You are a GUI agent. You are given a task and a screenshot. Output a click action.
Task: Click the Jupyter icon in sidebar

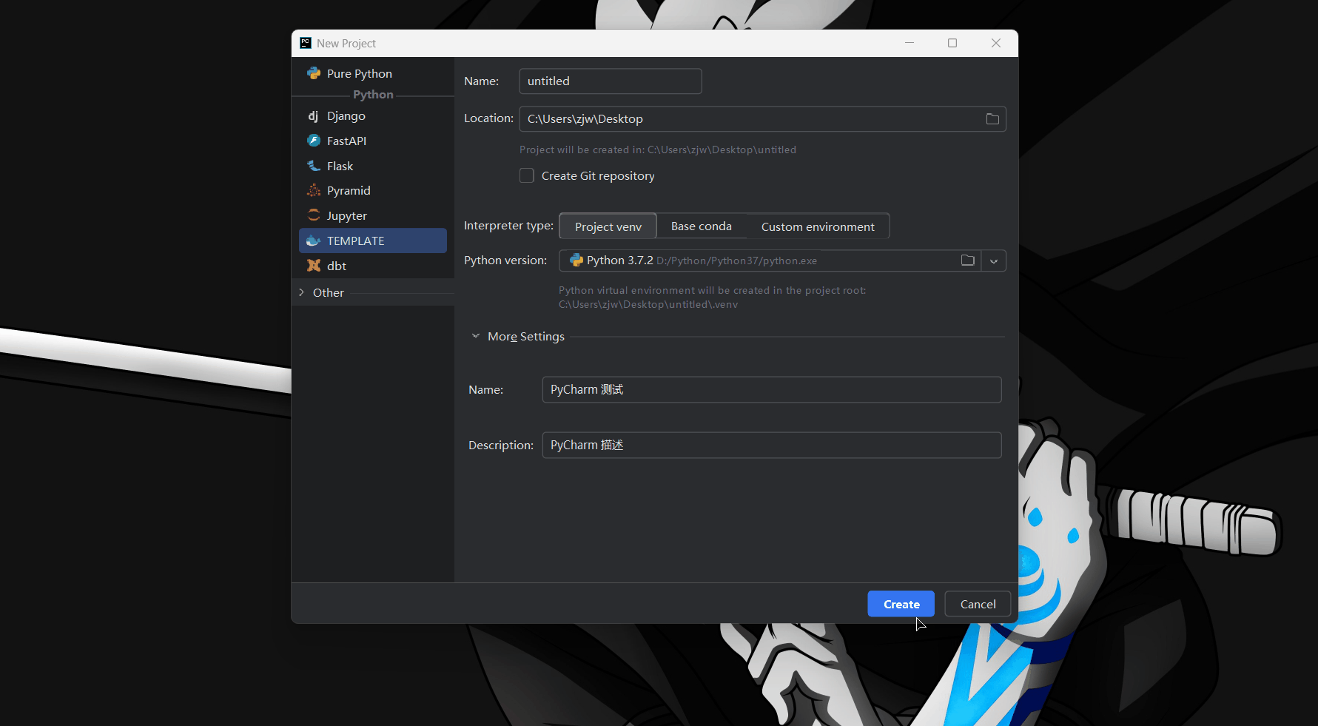(x=314, y=215)
